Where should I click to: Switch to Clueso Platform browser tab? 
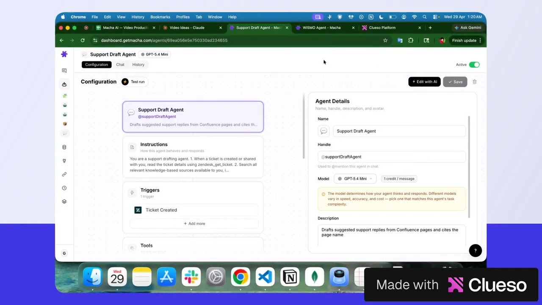click(x=382, y=28)
